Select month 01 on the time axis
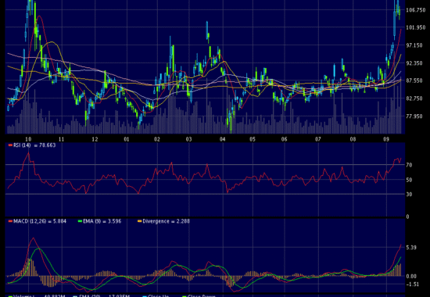This screenshot has width=430, height=297. tap(126, 139)
